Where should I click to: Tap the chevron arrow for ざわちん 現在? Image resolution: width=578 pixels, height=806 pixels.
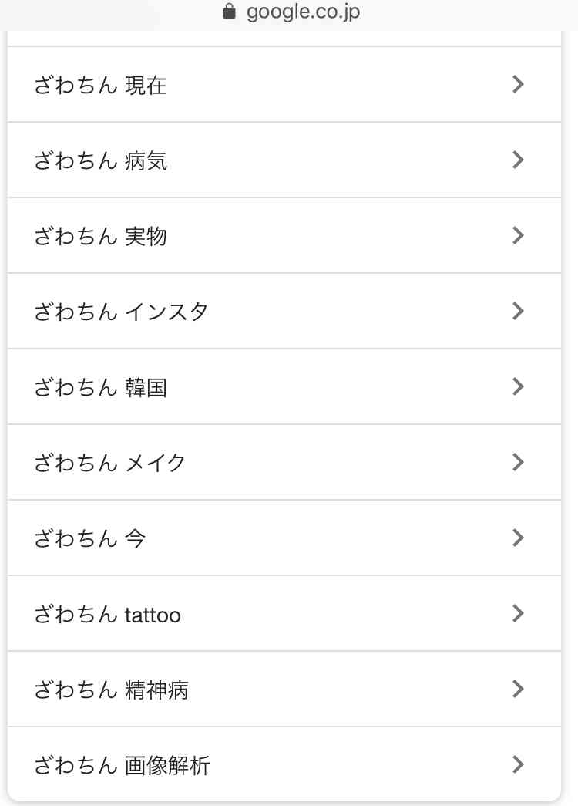(x=518, y=84)
